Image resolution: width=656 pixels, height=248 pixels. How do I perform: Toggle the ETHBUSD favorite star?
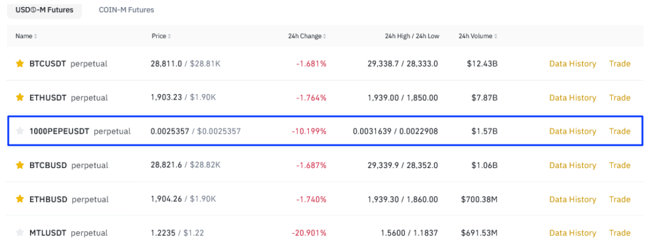pyautogui.click(x=20, y=199)
